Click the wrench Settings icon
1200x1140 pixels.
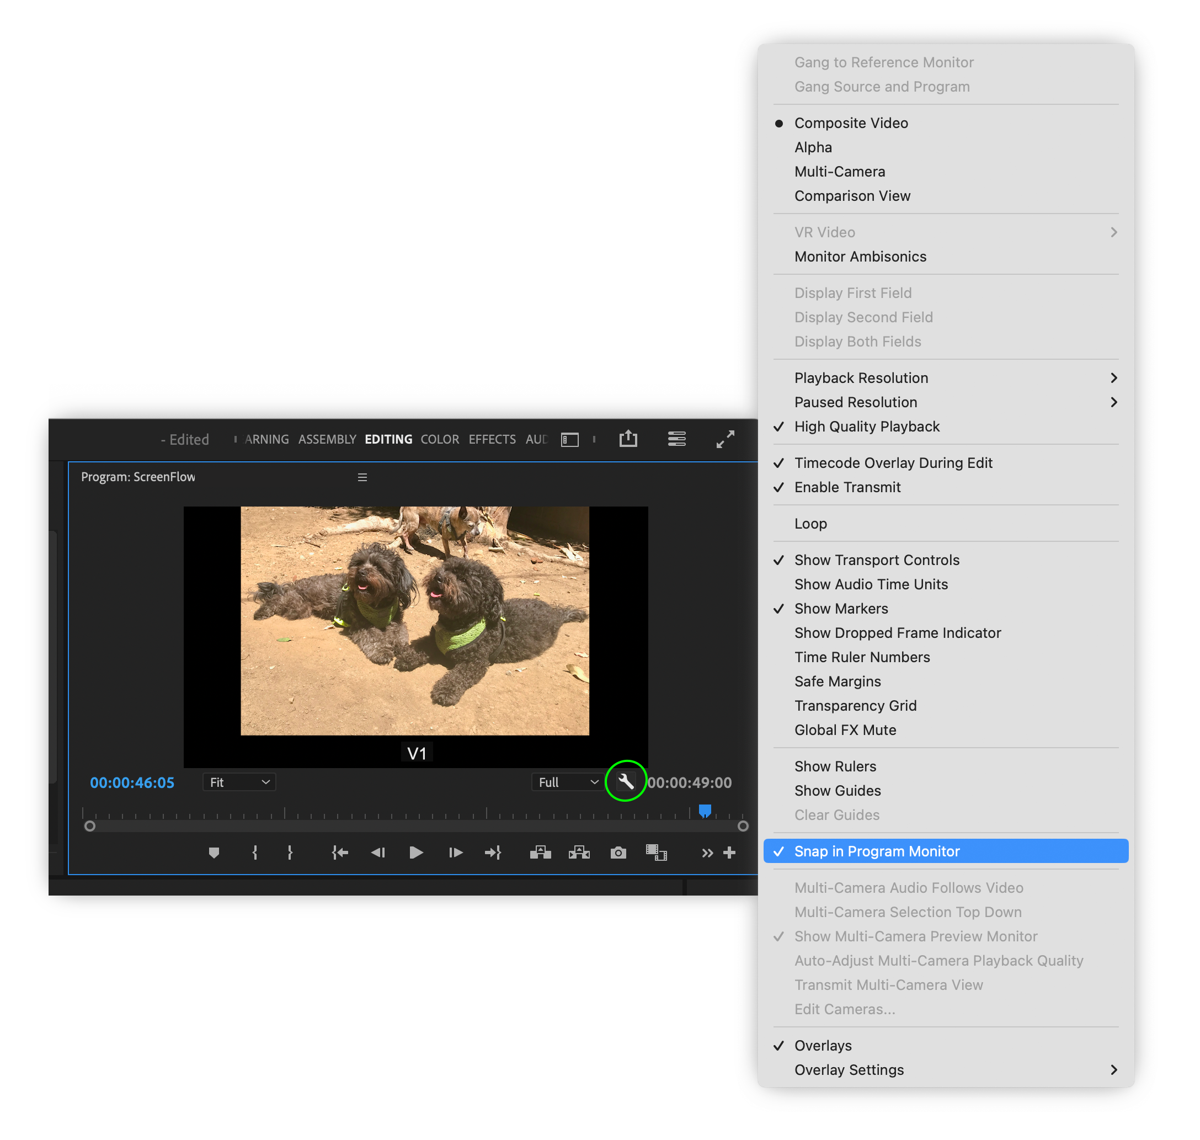pyautogui.click(x=625, y=782)
